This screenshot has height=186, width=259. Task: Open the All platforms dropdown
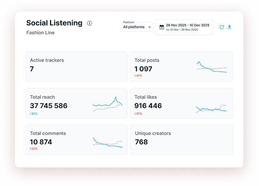[137, 27]
